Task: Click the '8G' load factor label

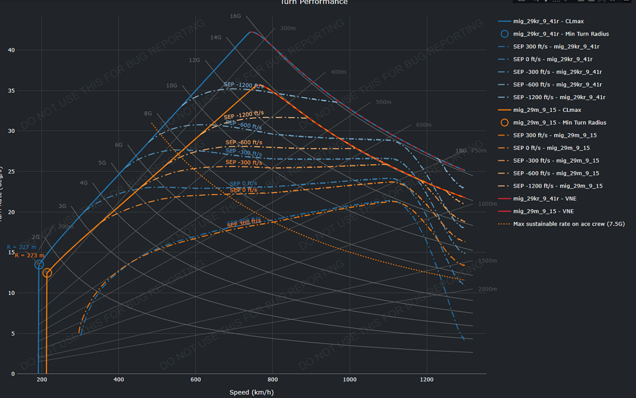Action: coord(148,113)
